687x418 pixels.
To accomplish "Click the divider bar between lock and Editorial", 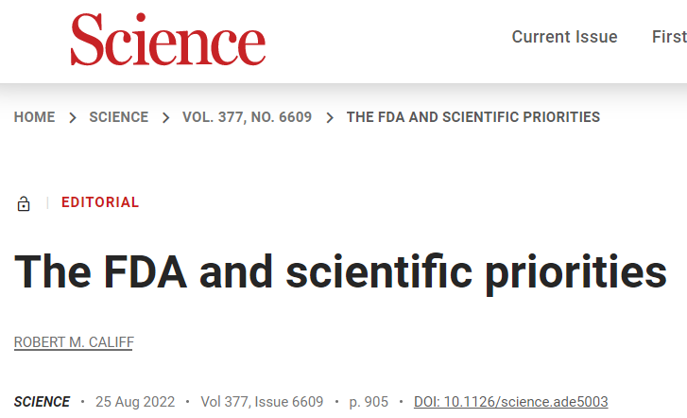I will tap(46, 202).
